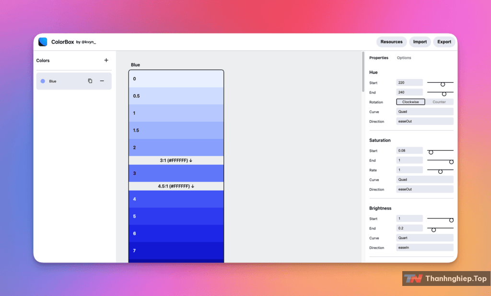491x296 pixels.
Task: Click the Colors sidebar heading
Action: pos(43,60)
